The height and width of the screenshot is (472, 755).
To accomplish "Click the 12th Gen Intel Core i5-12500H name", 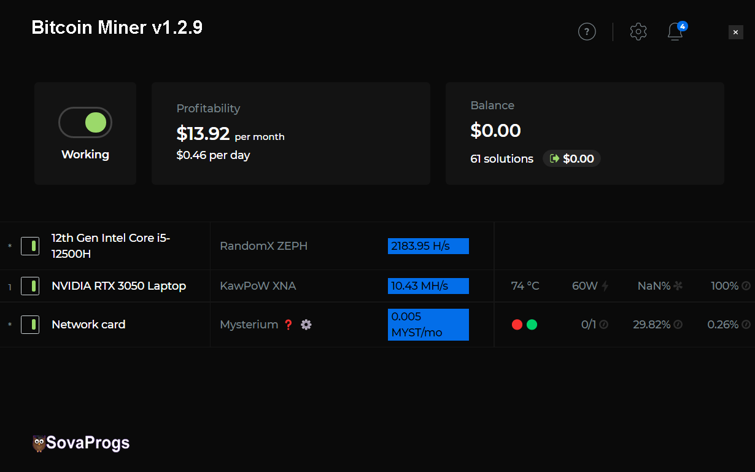I will 111,246.
